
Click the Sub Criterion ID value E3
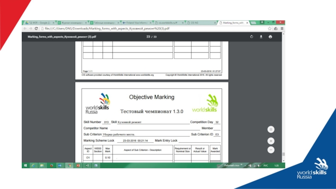217,134
